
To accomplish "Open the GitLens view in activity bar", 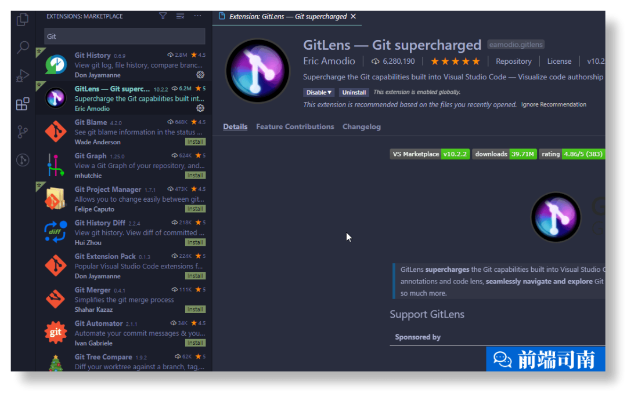I will [x=23, y=160].
